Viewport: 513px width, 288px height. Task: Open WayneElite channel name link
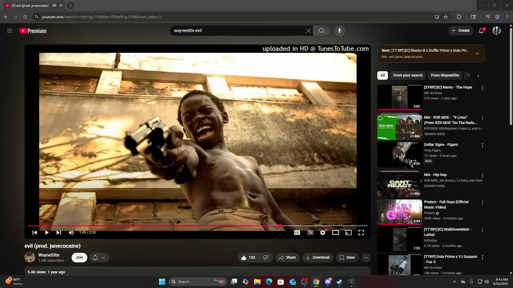point(49,255)
